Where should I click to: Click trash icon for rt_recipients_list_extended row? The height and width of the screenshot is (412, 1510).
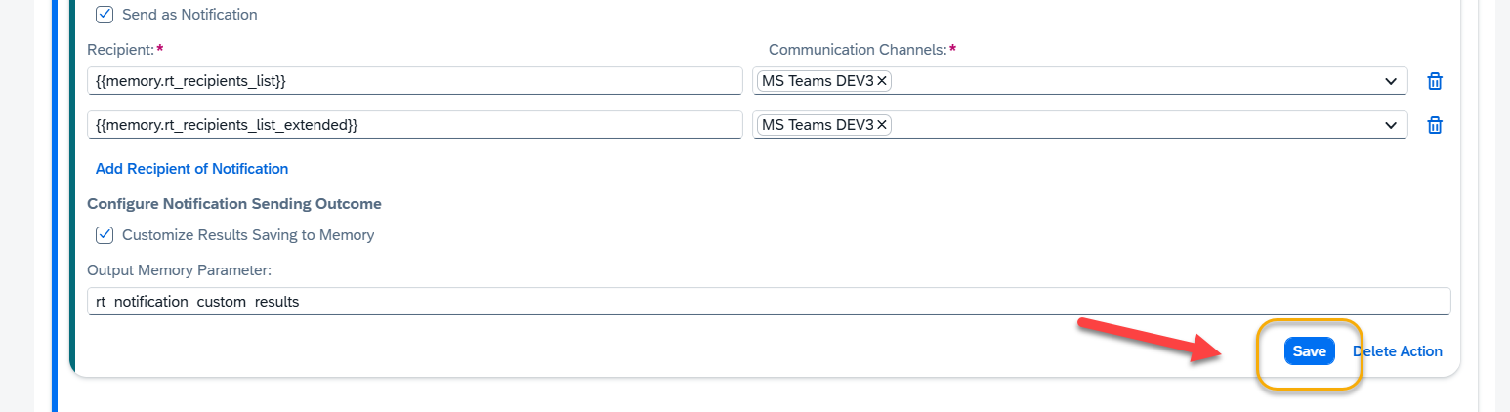pos(1435,125)
